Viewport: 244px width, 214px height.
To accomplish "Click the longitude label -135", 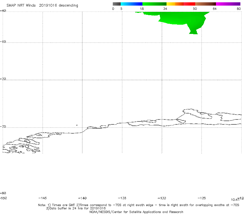I will click(x=122, y=198).
